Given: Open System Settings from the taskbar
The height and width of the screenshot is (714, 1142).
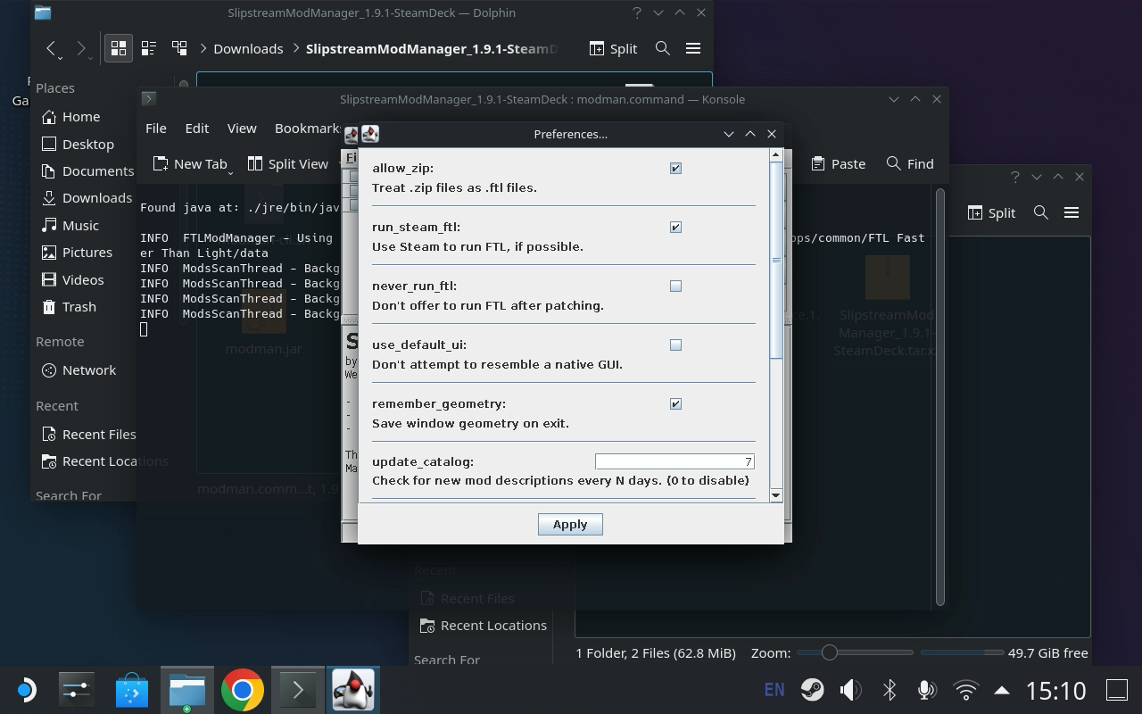Looking at the screenshot, I should click(77, 690).
